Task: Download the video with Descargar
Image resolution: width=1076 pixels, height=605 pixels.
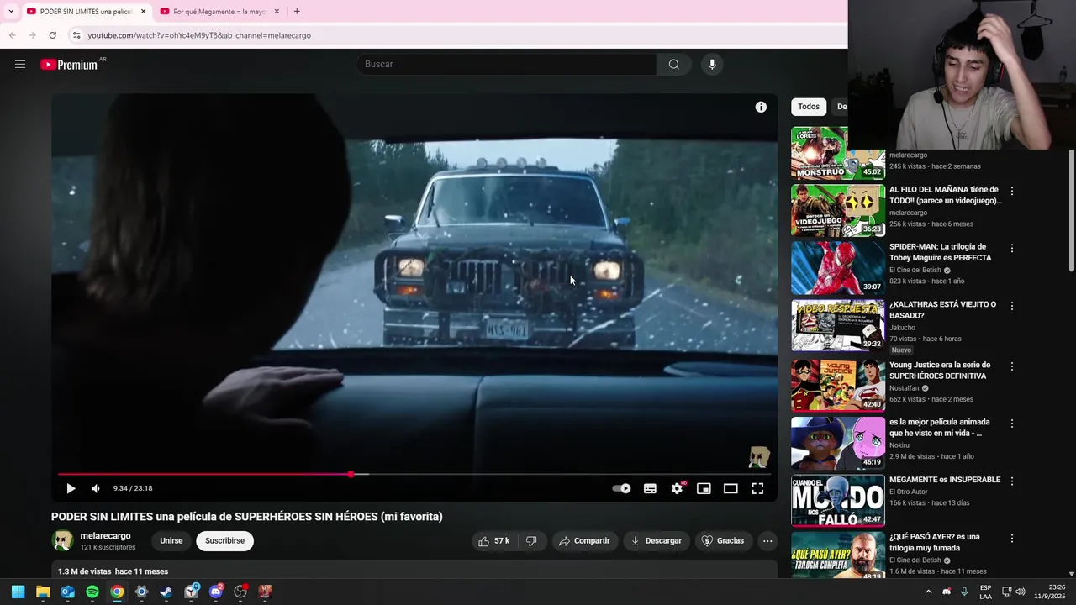Action: 656,541
